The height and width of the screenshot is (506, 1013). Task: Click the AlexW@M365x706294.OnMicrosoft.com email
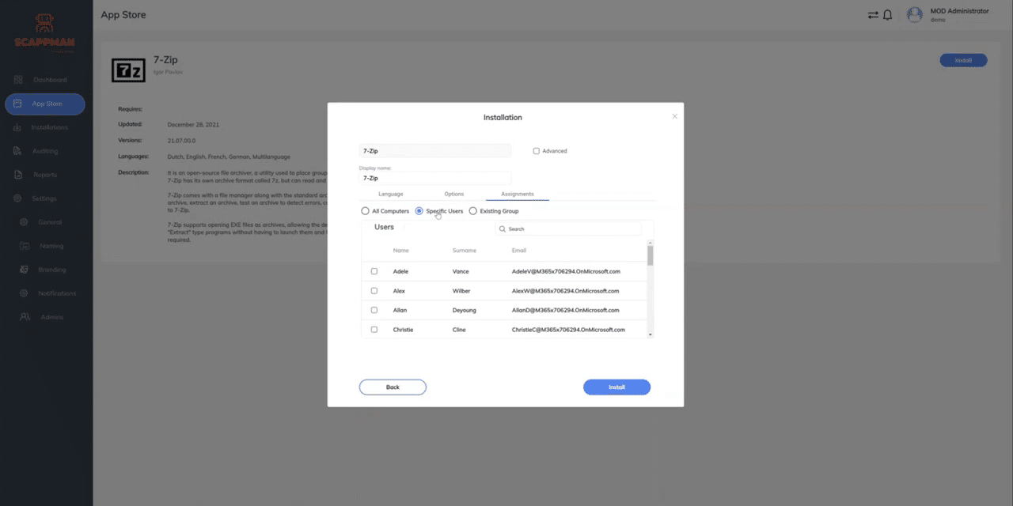point(565,291)
